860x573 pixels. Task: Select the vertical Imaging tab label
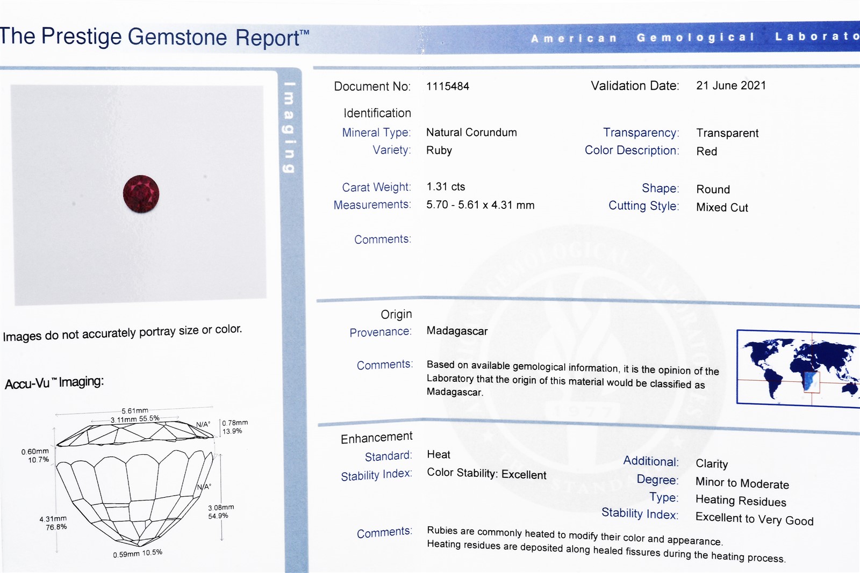click(289, 127)
